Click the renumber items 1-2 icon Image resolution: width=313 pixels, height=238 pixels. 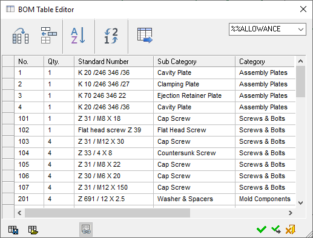[111, 36]
